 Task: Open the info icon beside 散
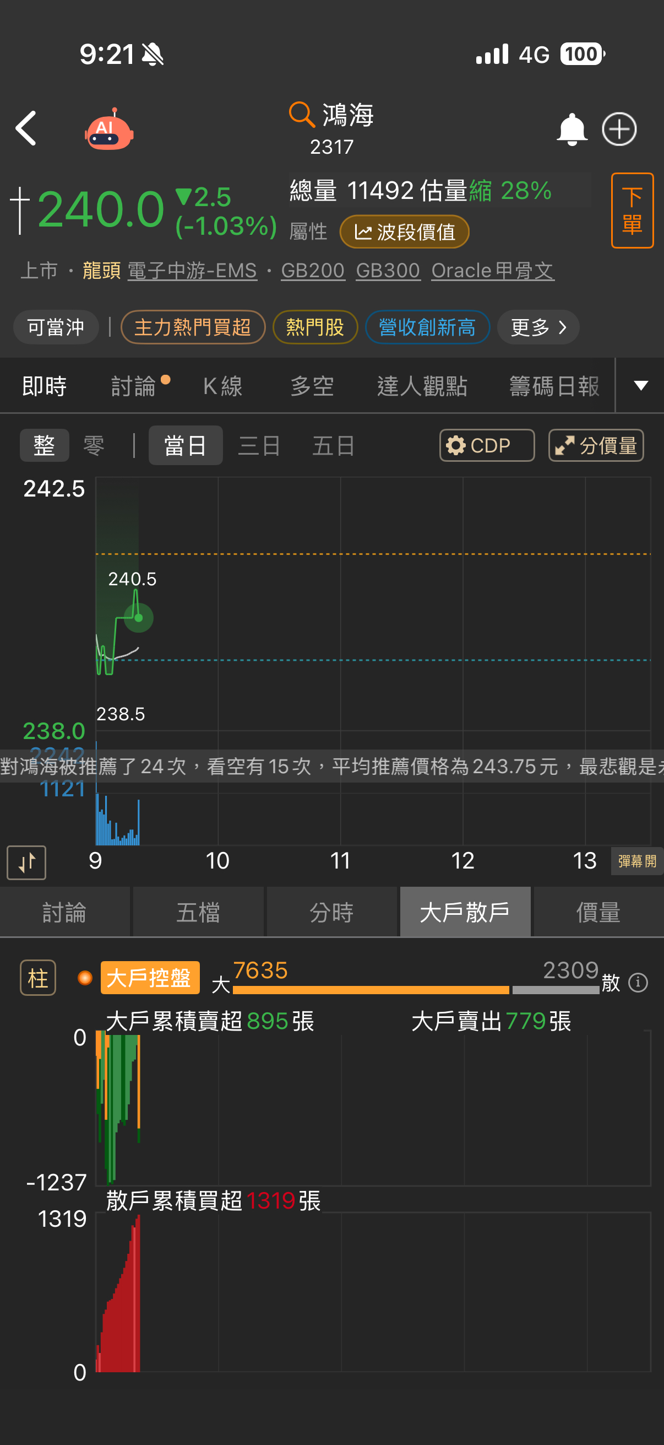[x=638, y=983]
